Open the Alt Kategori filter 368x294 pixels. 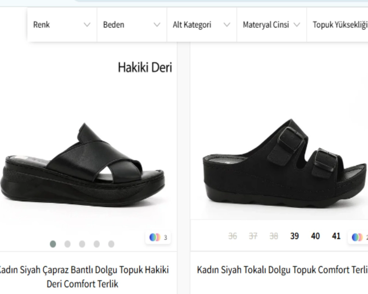(201, 25)
